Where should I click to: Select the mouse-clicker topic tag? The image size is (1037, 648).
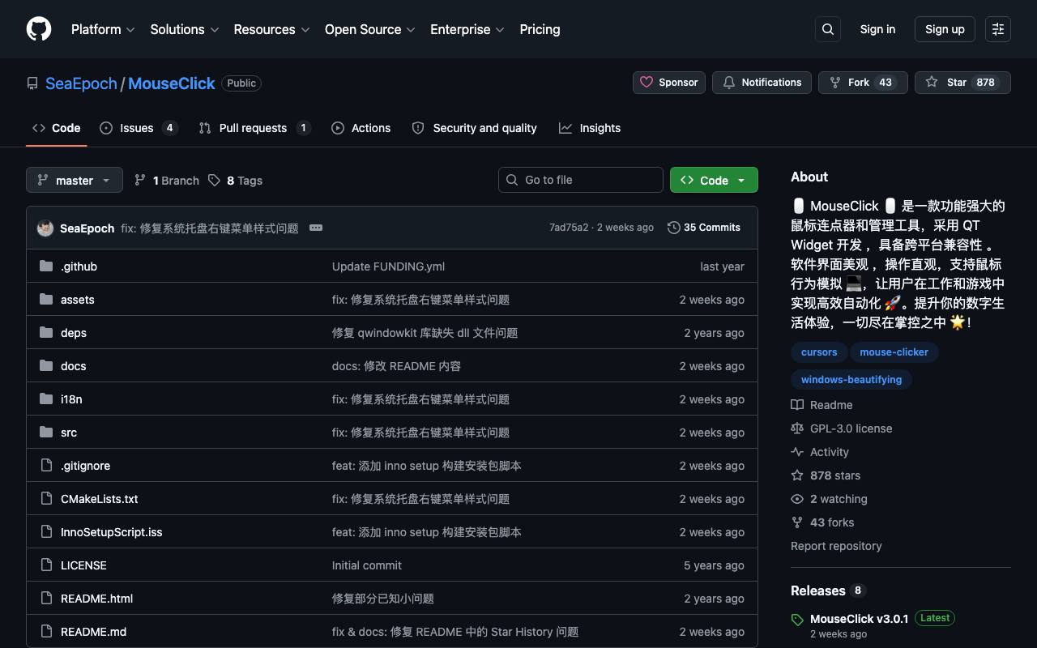pos(894,352)
